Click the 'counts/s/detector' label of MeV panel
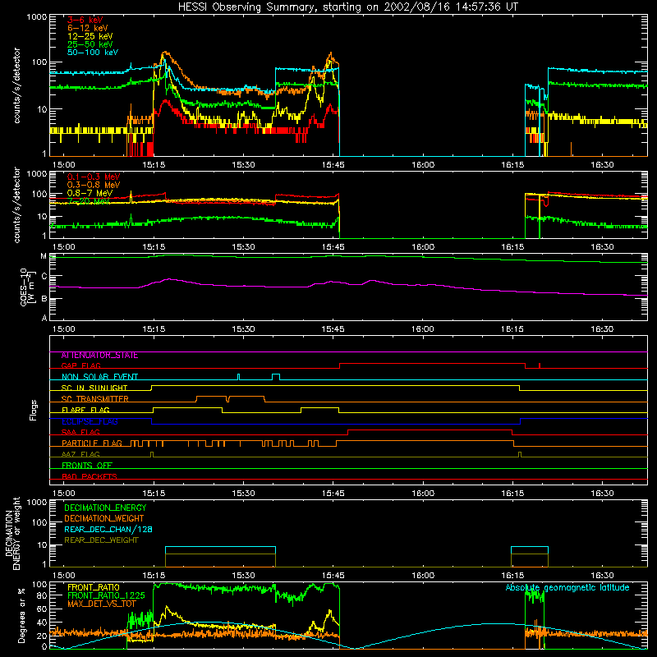 click(x=16, y=204)
